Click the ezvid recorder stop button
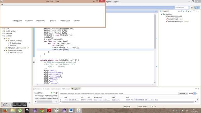The width and height of the screenshot is (201, 113). click(x=19, y=105)
